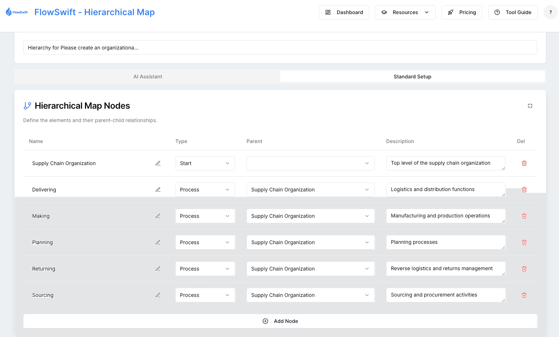
Task: Select a Parent for the Planning node
Action: (311, 242)
